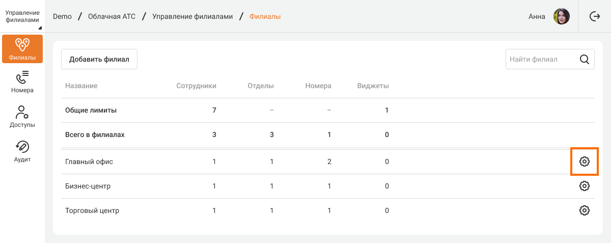The height and width of the screenshot is (243, 611).
Task: Click the Добавить филиал button
Action: pos(99,59)
